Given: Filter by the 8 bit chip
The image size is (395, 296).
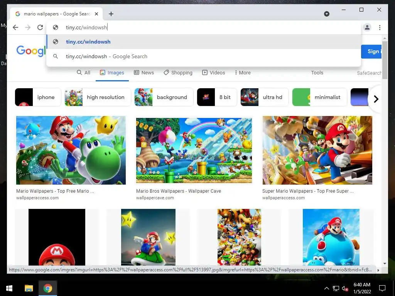Looking at the screenshot, I should point(217,97).
